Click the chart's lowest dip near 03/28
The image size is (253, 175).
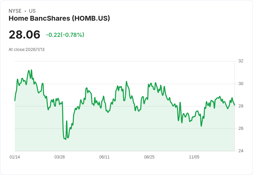point(65,139)
